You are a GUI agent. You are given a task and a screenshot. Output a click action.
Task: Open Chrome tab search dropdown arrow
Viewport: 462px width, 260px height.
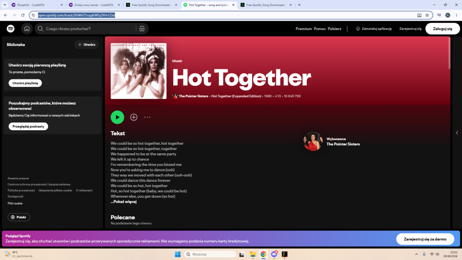5,5
